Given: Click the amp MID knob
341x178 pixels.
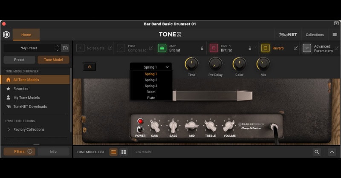Looking at the screenshot, I should pyautogui.click(x=192, y=126).
